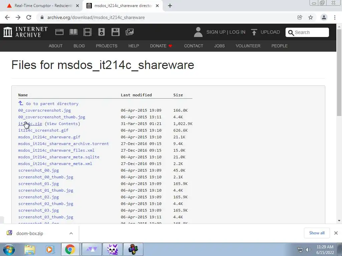Open doom-box.zip download item
Screen dimensions: 342x256
coord(30,233)
